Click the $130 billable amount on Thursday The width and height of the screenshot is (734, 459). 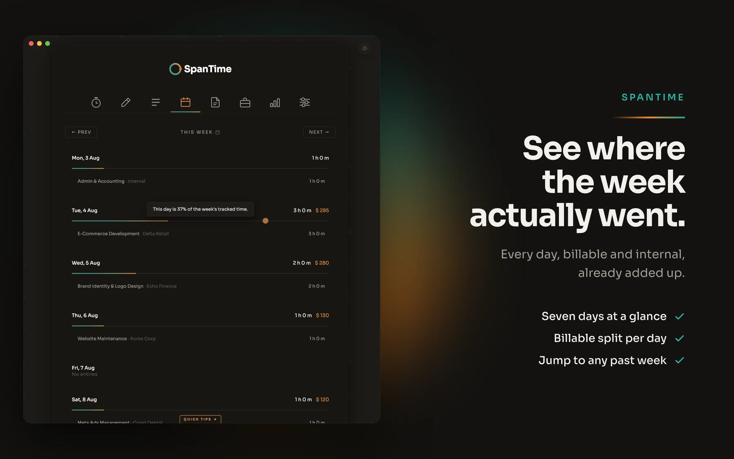click(x=322, y=315)
